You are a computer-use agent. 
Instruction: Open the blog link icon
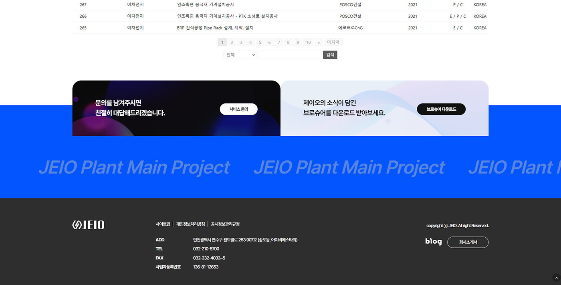pyautogui.click(x=433, y=242)
